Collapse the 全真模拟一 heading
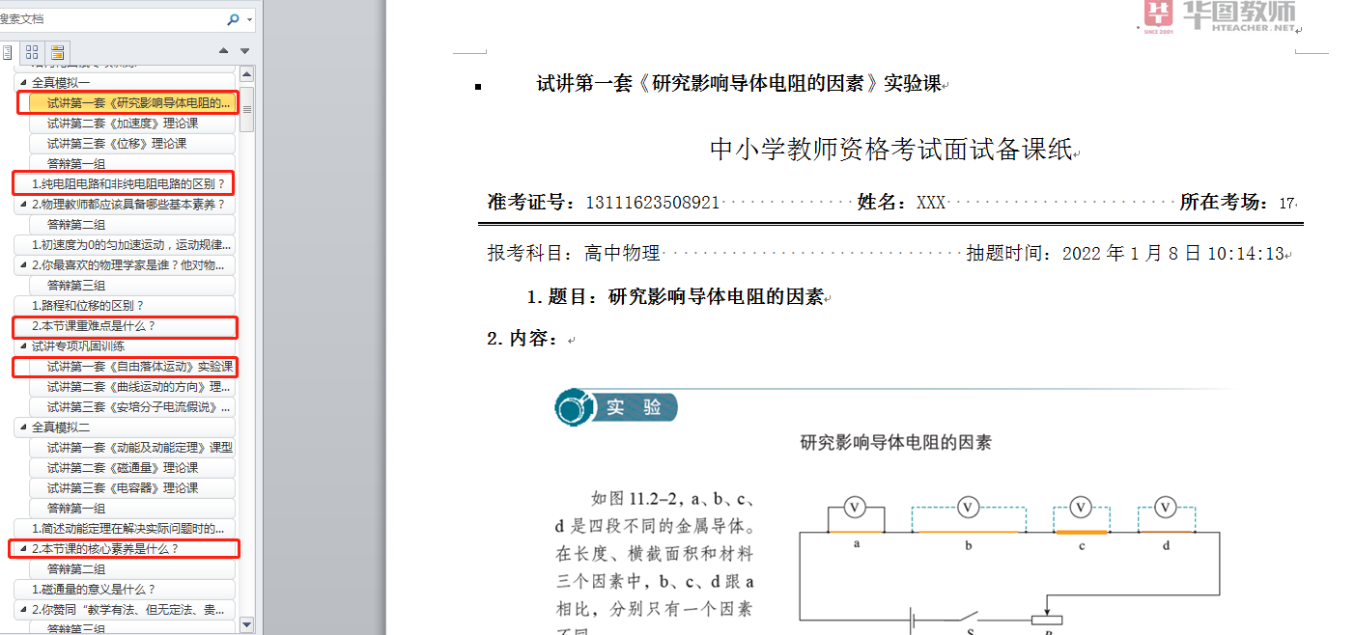The image size is (1355, 635). (23, 83)
